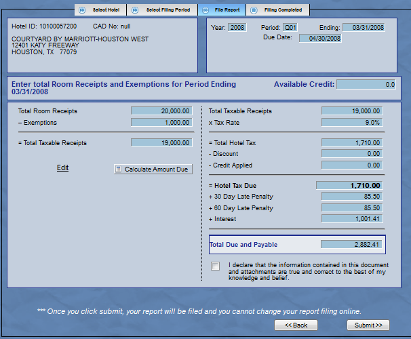
Task: Click the Edit link
Action: tap(62, 168)
